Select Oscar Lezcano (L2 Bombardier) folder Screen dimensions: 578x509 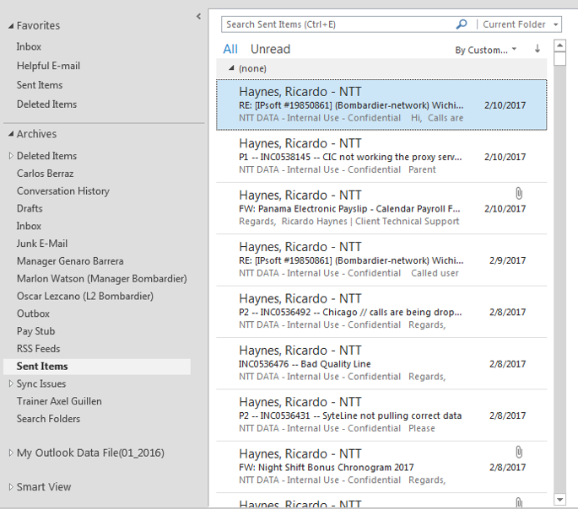[x=84, y=296]
